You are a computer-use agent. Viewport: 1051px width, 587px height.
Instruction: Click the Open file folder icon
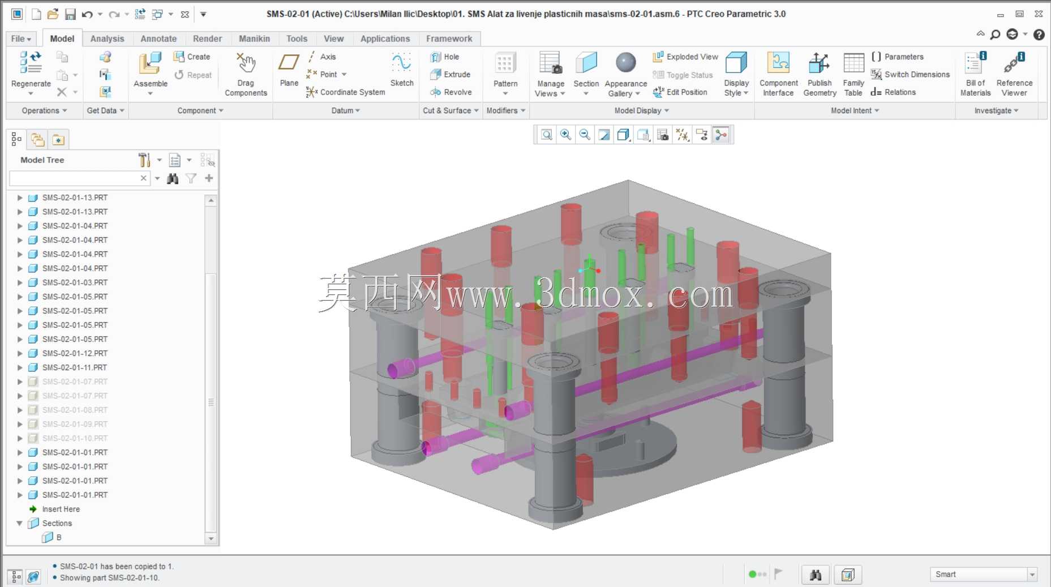click(x=53, y=14)
